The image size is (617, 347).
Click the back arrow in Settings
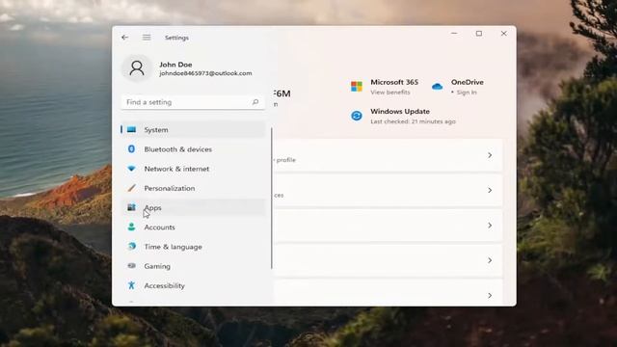pyautogui.click(x=124, y=38)
